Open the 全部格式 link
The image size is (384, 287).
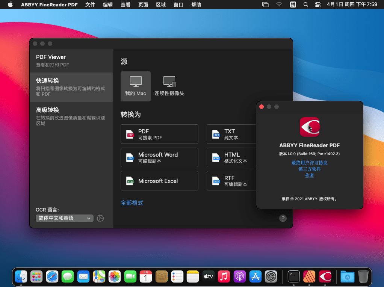tap(132, 203)
